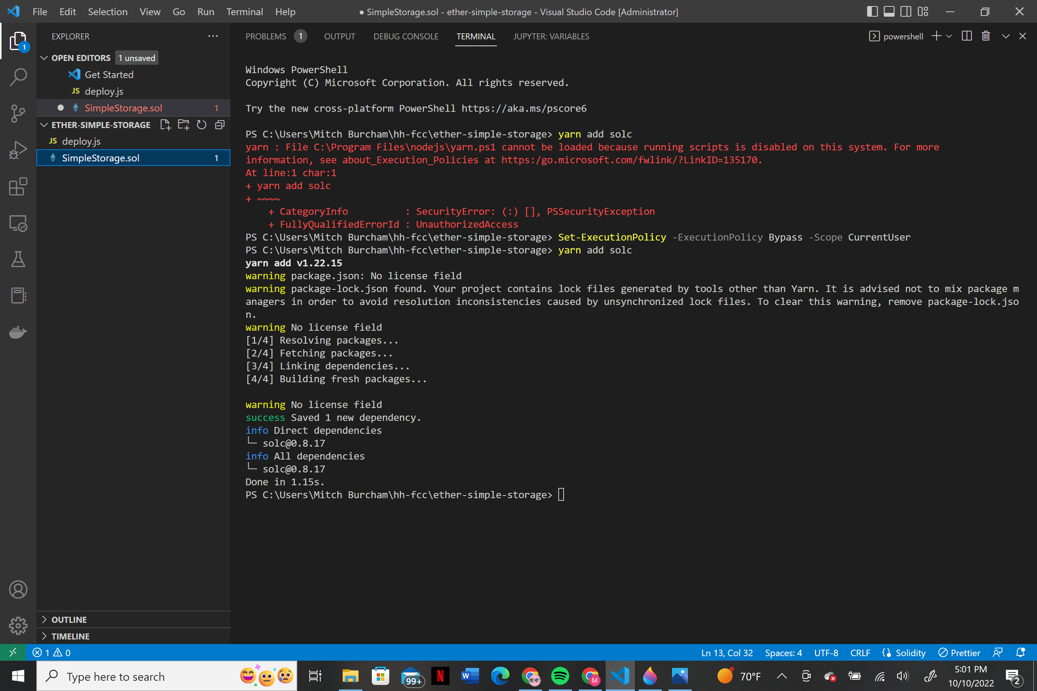
Task: Toggle the Panel visibility
Action: click(x=889, y=11)
